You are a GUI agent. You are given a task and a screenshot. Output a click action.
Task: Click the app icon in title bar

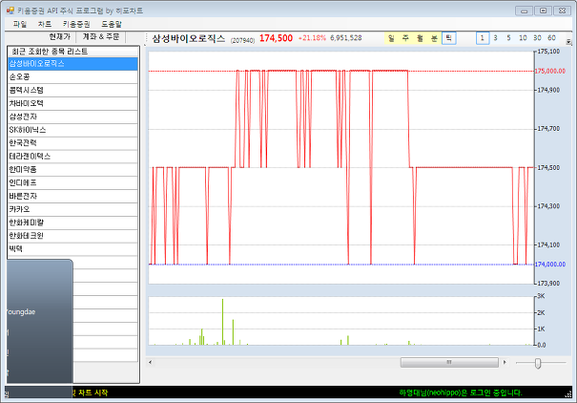tap(10, 11)
